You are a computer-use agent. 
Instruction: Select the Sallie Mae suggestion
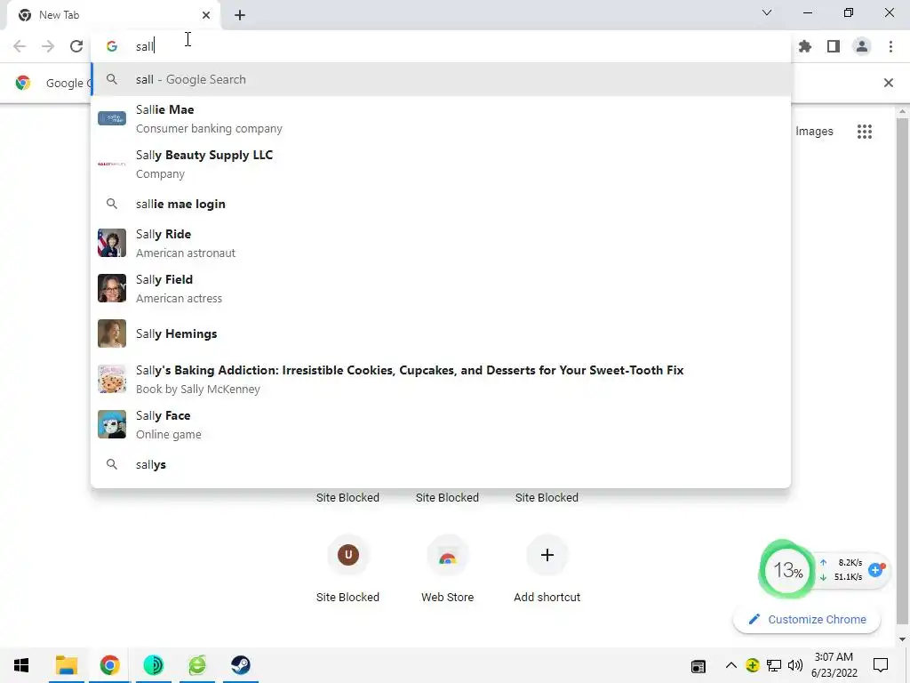click(441, 118)
